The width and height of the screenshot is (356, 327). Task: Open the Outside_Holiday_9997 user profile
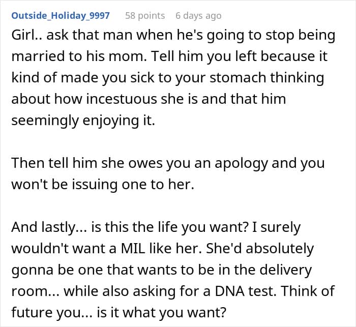[61, 15]
